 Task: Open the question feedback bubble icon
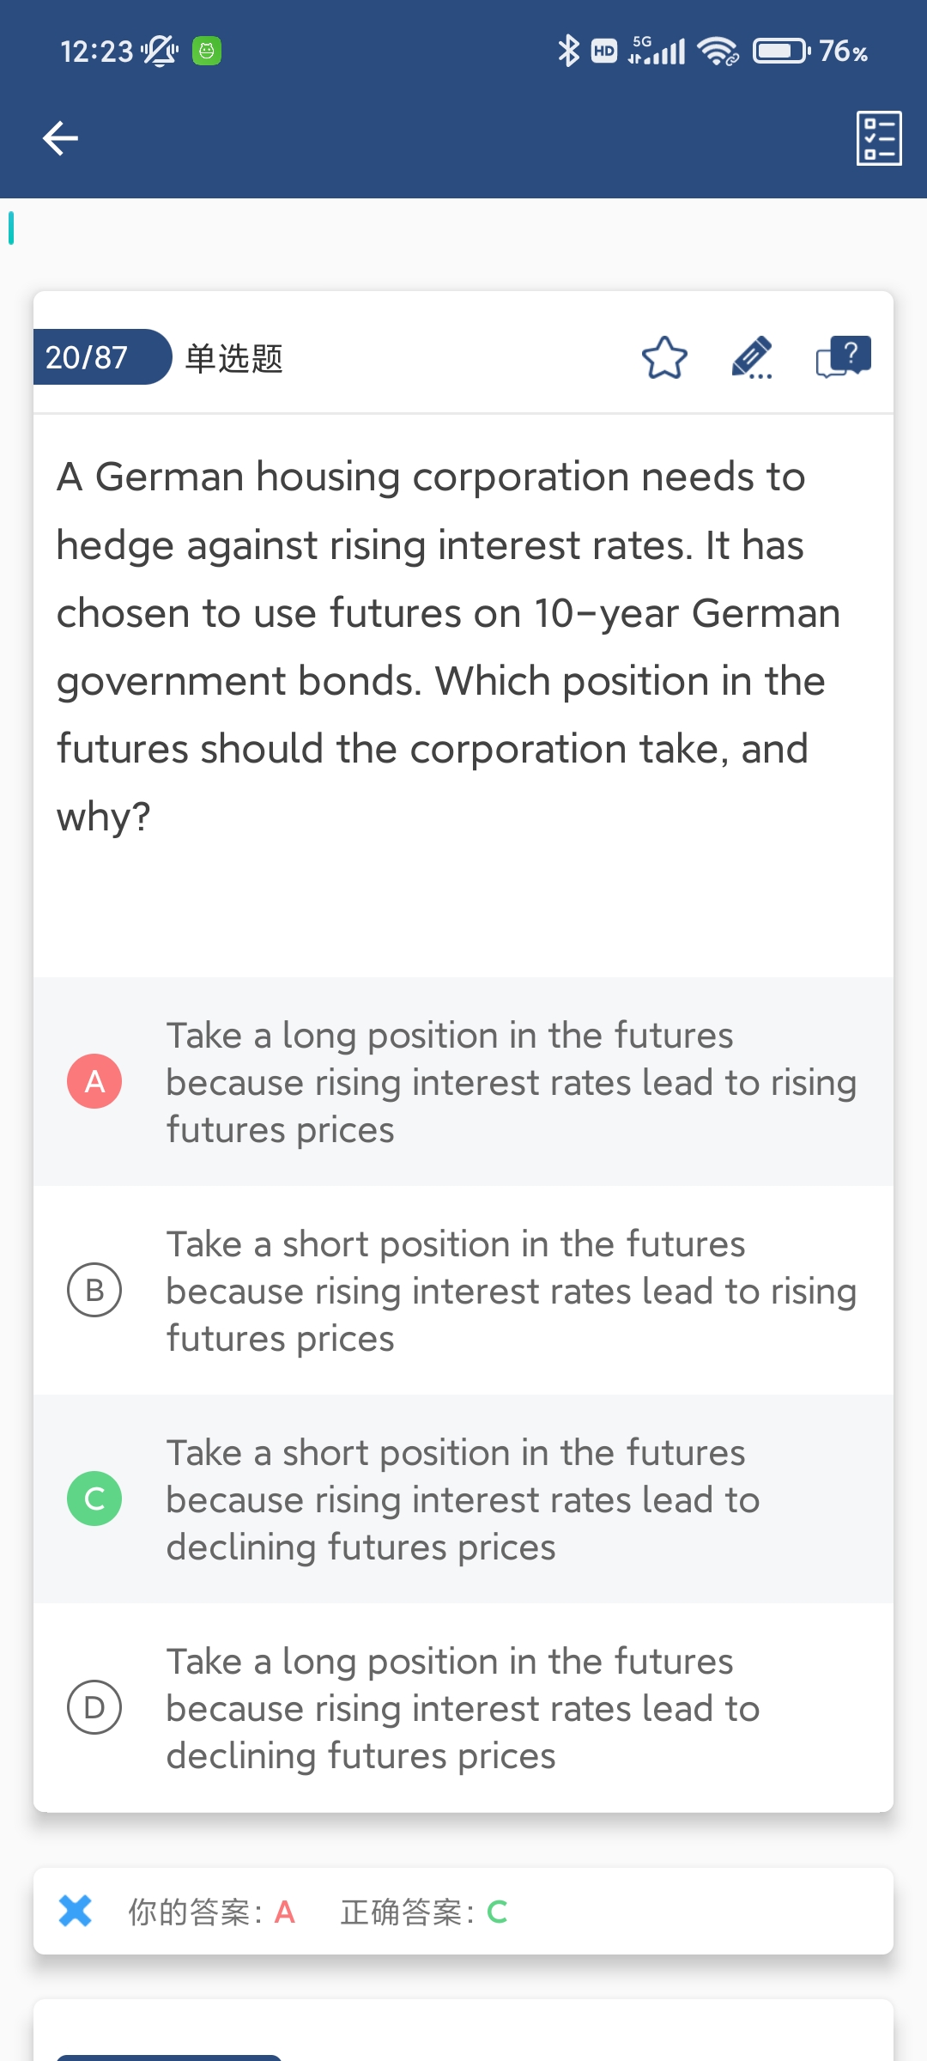point(843,357)
